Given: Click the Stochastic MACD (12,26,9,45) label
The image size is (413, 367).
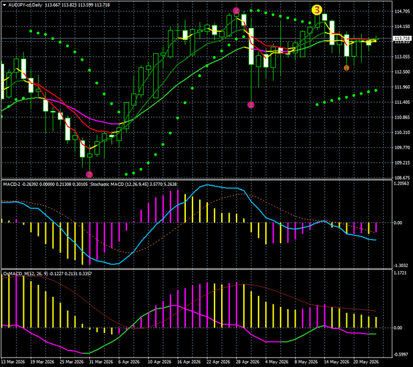Looking at the screenshot, I should (x=119, y=184).
